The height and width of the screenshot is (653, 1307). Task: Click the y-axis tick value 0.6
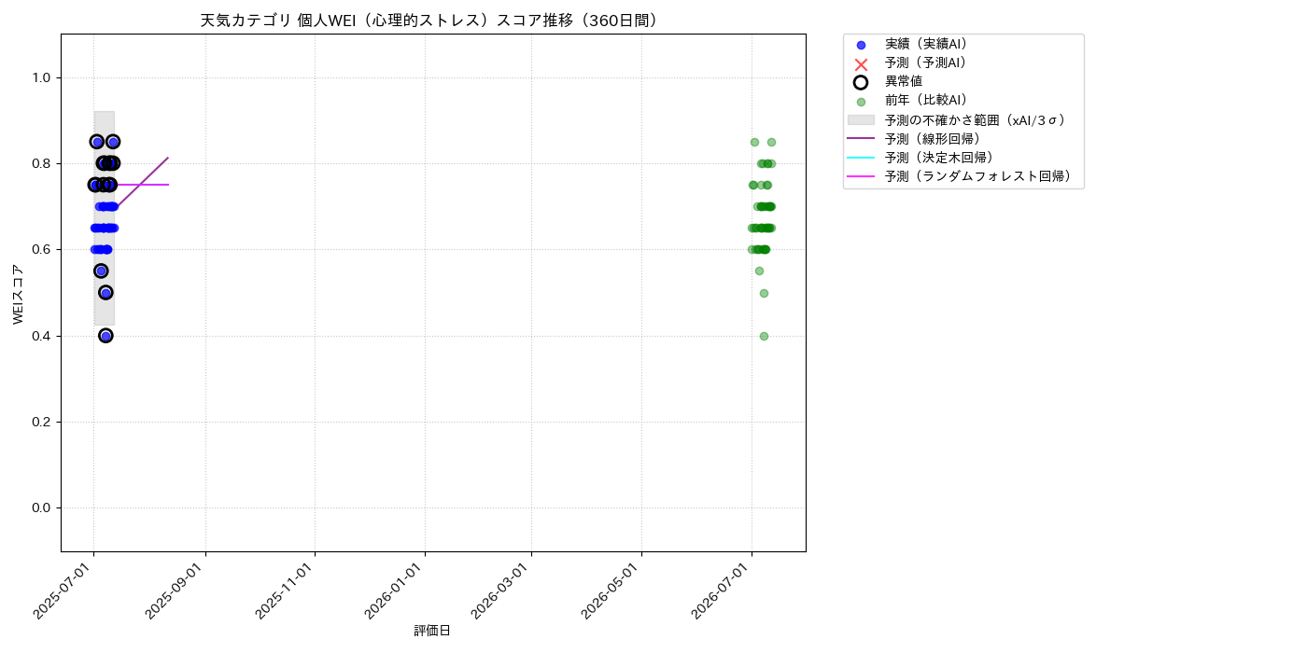[x=41, y=250]
